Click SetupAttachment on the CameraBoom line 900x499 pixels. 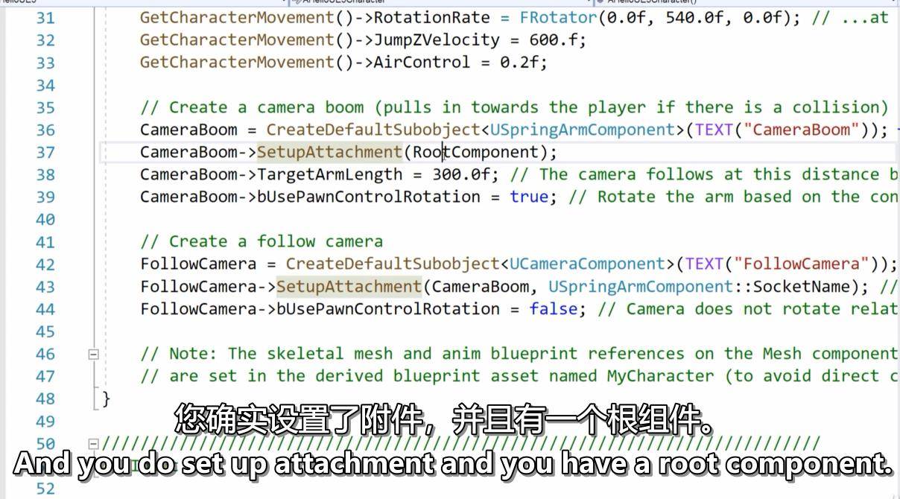tap(330, 153)
